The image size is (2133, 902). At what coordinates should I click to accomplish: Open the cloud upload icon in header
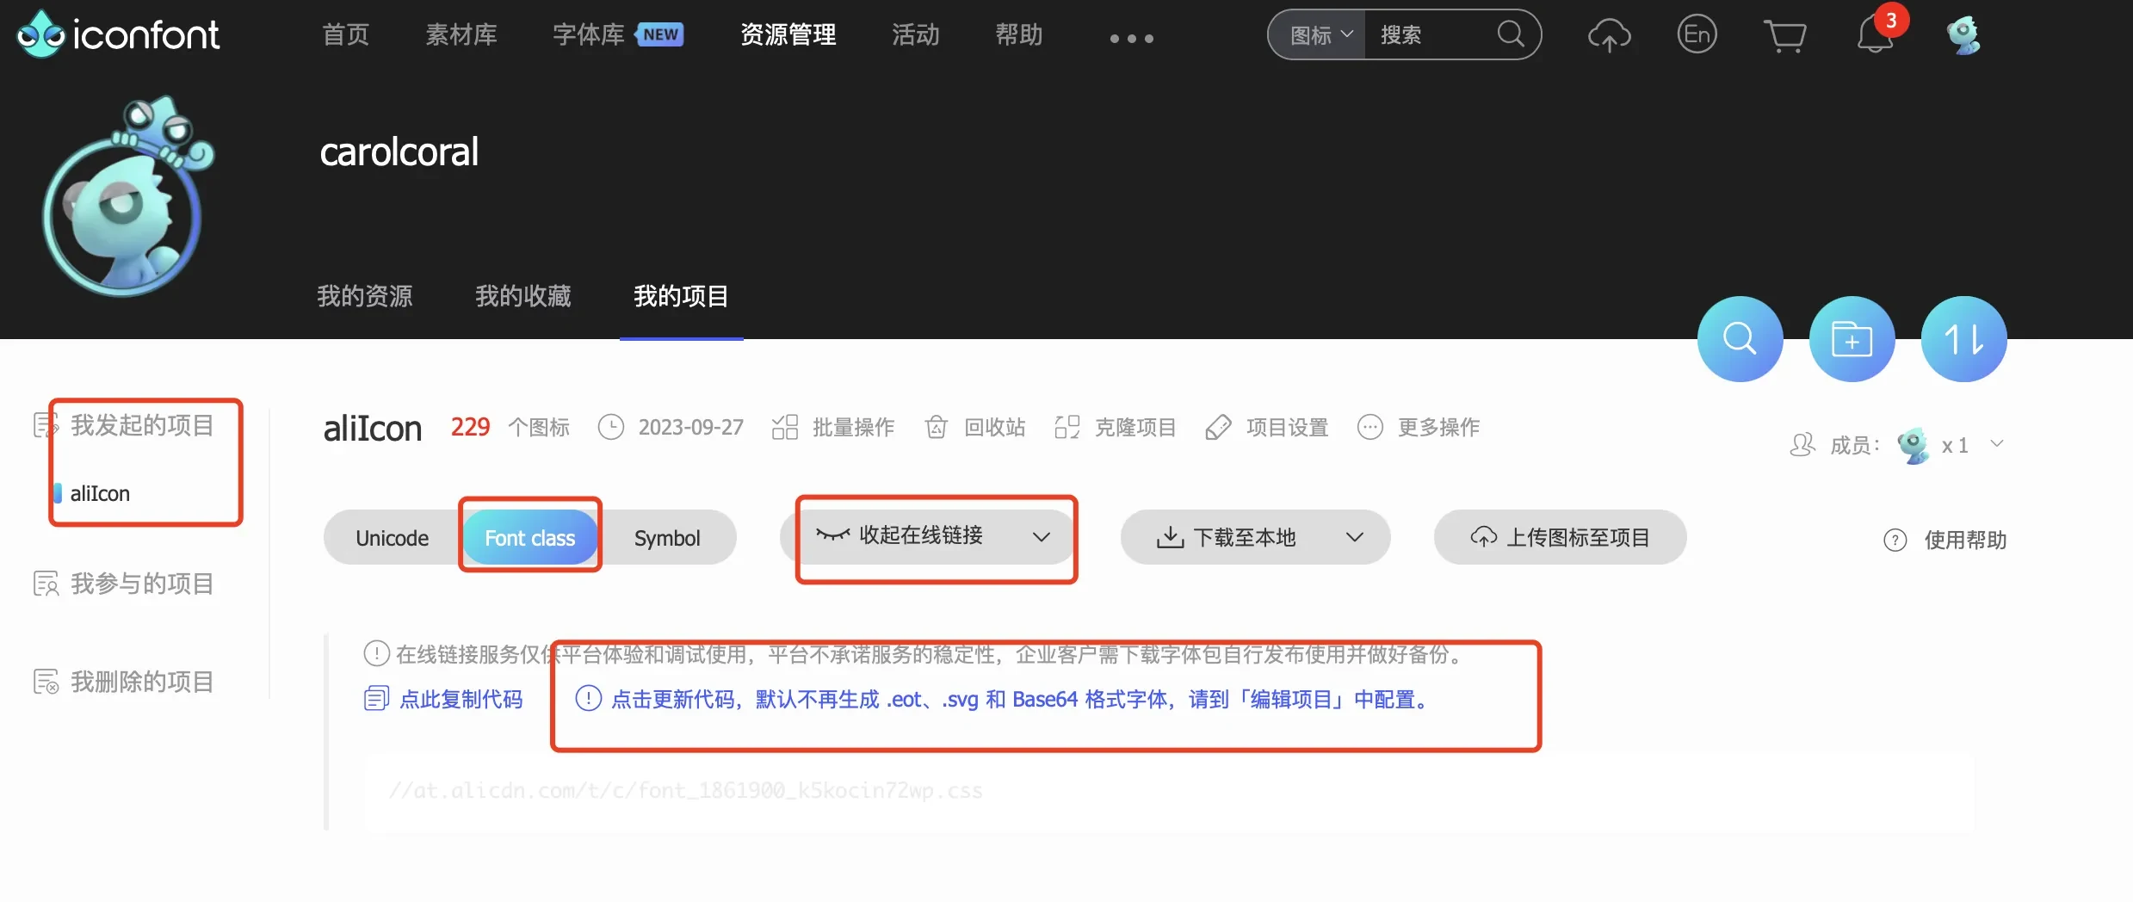[x=1609, y=35]
